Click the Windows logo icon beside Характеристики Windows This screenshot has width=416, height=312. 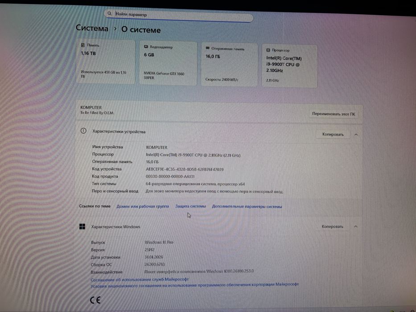click(82, 226)
